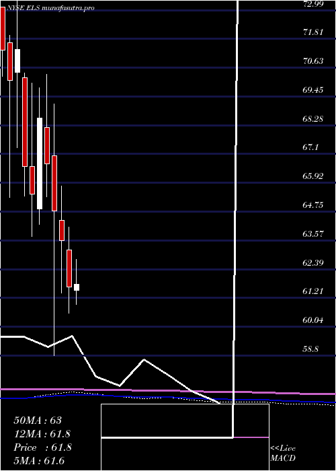Click the 'Price : 61.8' readout
The width and height of the screenshot is (336, 471).
pyautogui.click(x=42, y=447)
